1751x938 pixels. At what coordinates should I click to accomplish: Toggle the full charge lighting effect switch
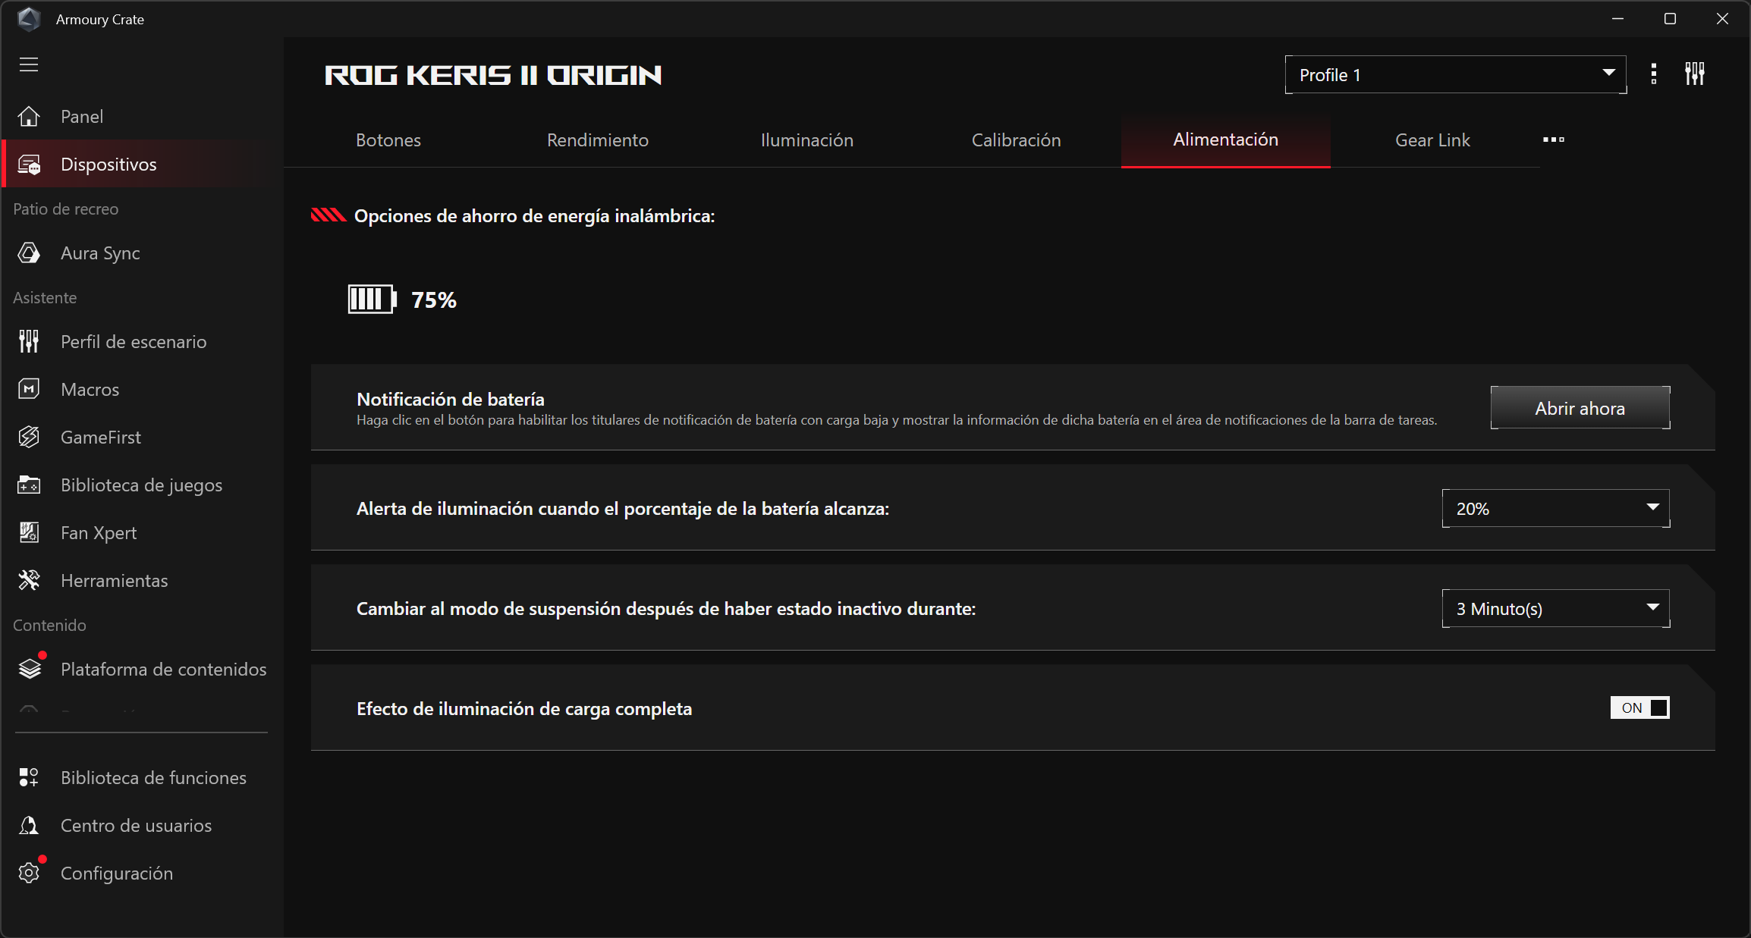(1639, 708)
